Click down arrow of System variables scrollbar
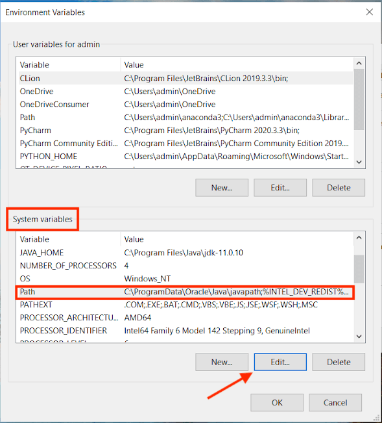The image size is (382, 423). 359,336
